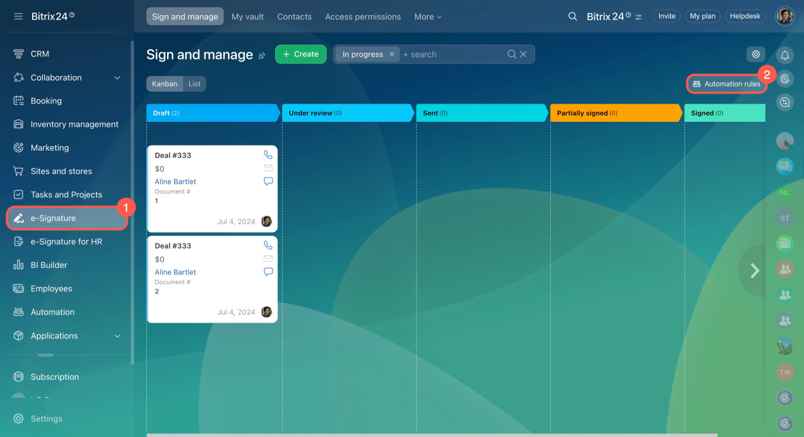Open the My vault tab
Viewport: 804px width, 437px height.
coord(247,17)
